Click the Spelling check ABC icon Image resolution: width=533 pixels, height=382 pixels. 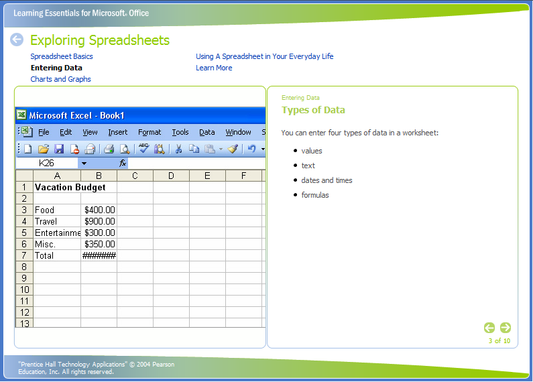[143, 149]
